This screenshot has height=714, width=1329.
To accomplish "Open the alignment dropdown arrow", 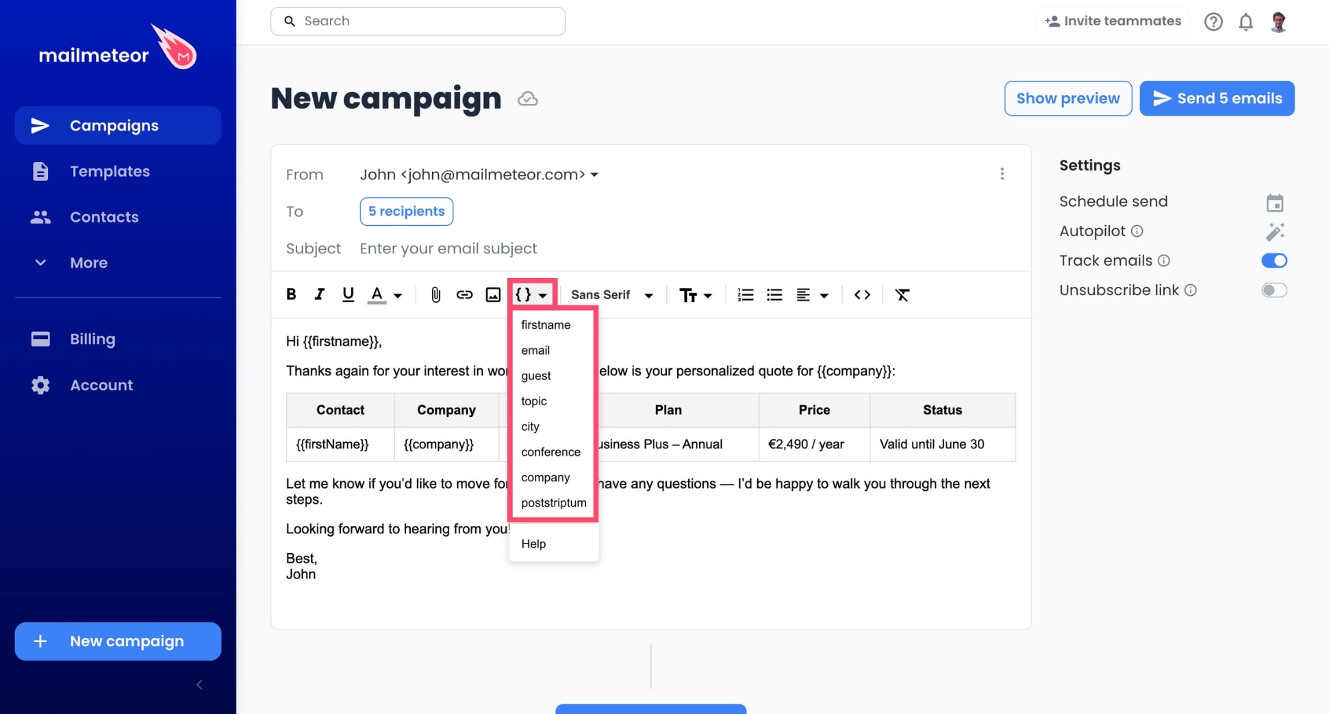I will pyautogui.click(x=824, y=296).
